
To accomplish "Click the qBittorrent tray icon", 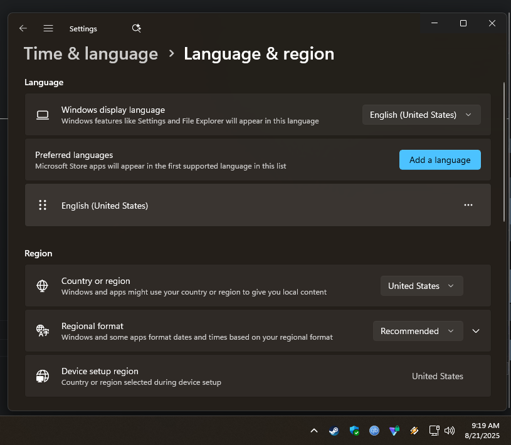I will click(374, 431).
